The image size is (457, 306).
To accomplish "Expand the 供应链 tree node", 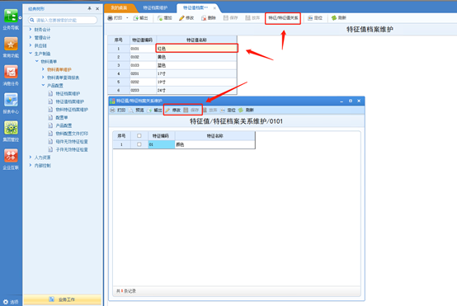I will [31, 45].
